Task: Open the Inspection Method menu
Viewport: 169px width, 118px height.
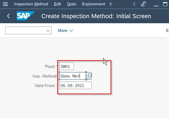Action: click(x=31, y=4)
